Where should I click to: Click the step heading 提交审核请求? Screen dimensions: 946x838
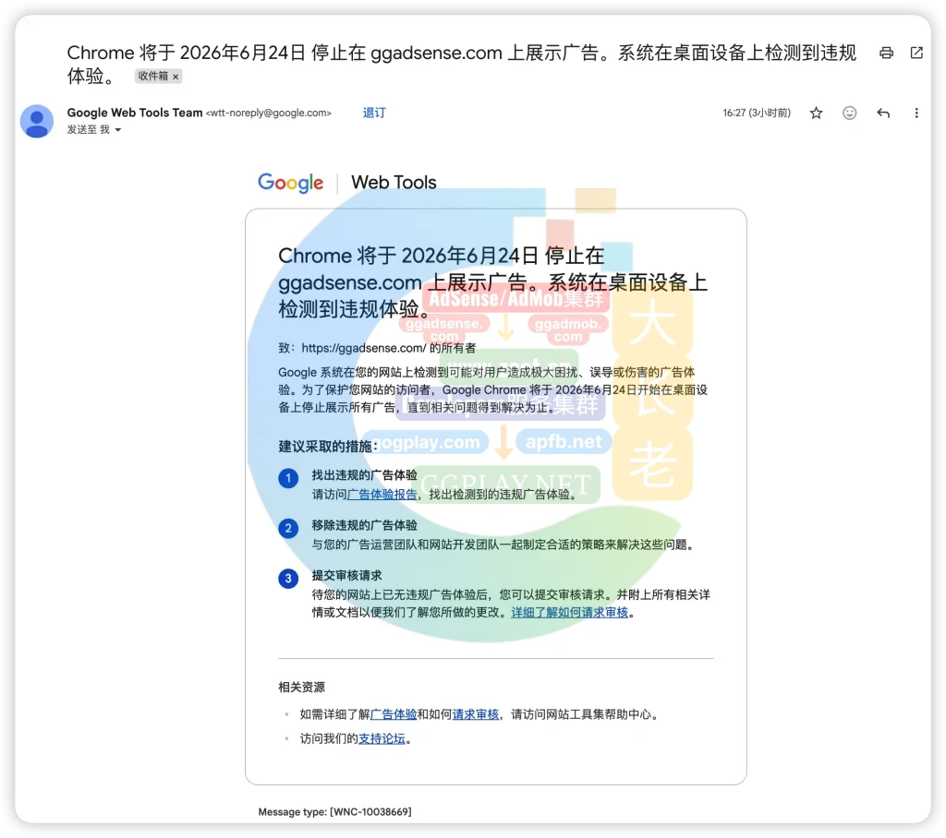pyautogui.click(x=347, y=575)
